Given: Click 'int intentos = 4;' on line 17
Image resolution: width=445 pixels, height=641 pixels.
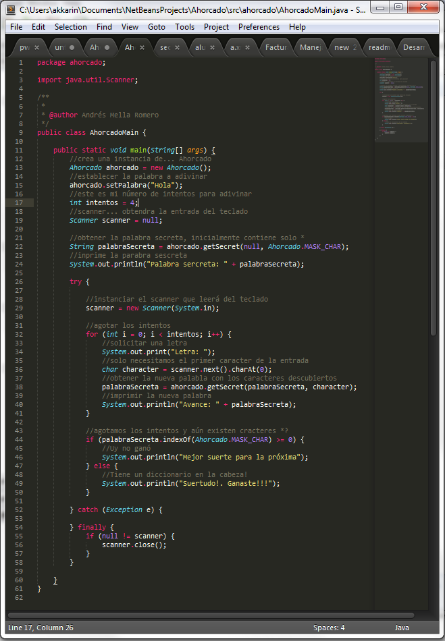Looking at the screenshot, I should coord(104,203).
